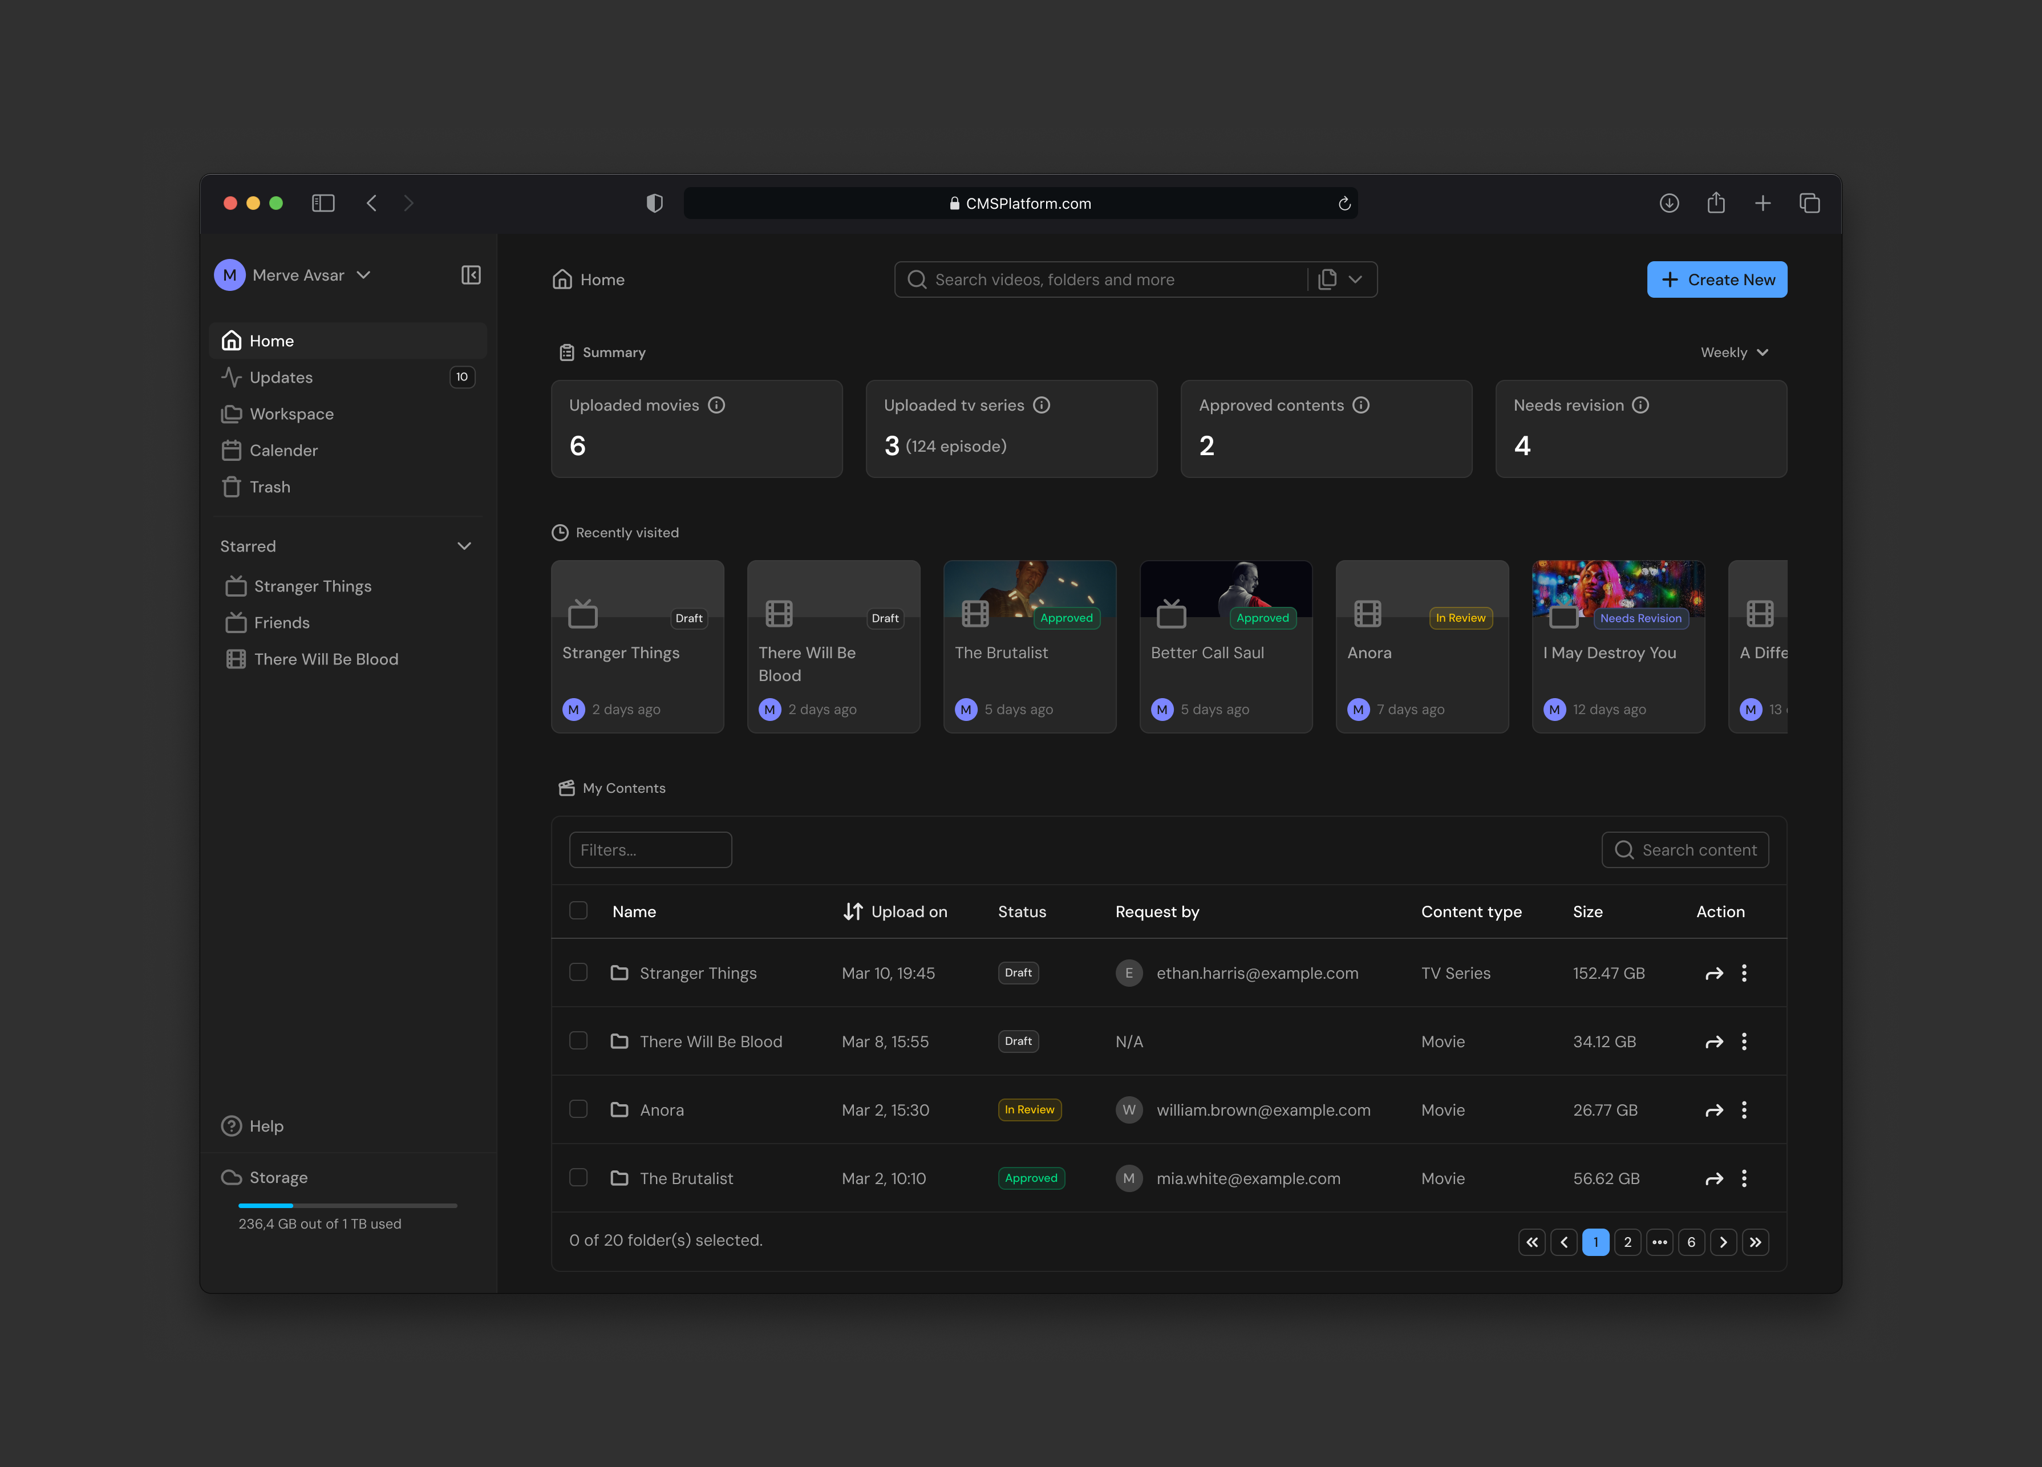The image size is (2042, 1467).
Task: Open more options for There Will Be Blood row
Action: pyautogui.click(x=1744, y=1042)
